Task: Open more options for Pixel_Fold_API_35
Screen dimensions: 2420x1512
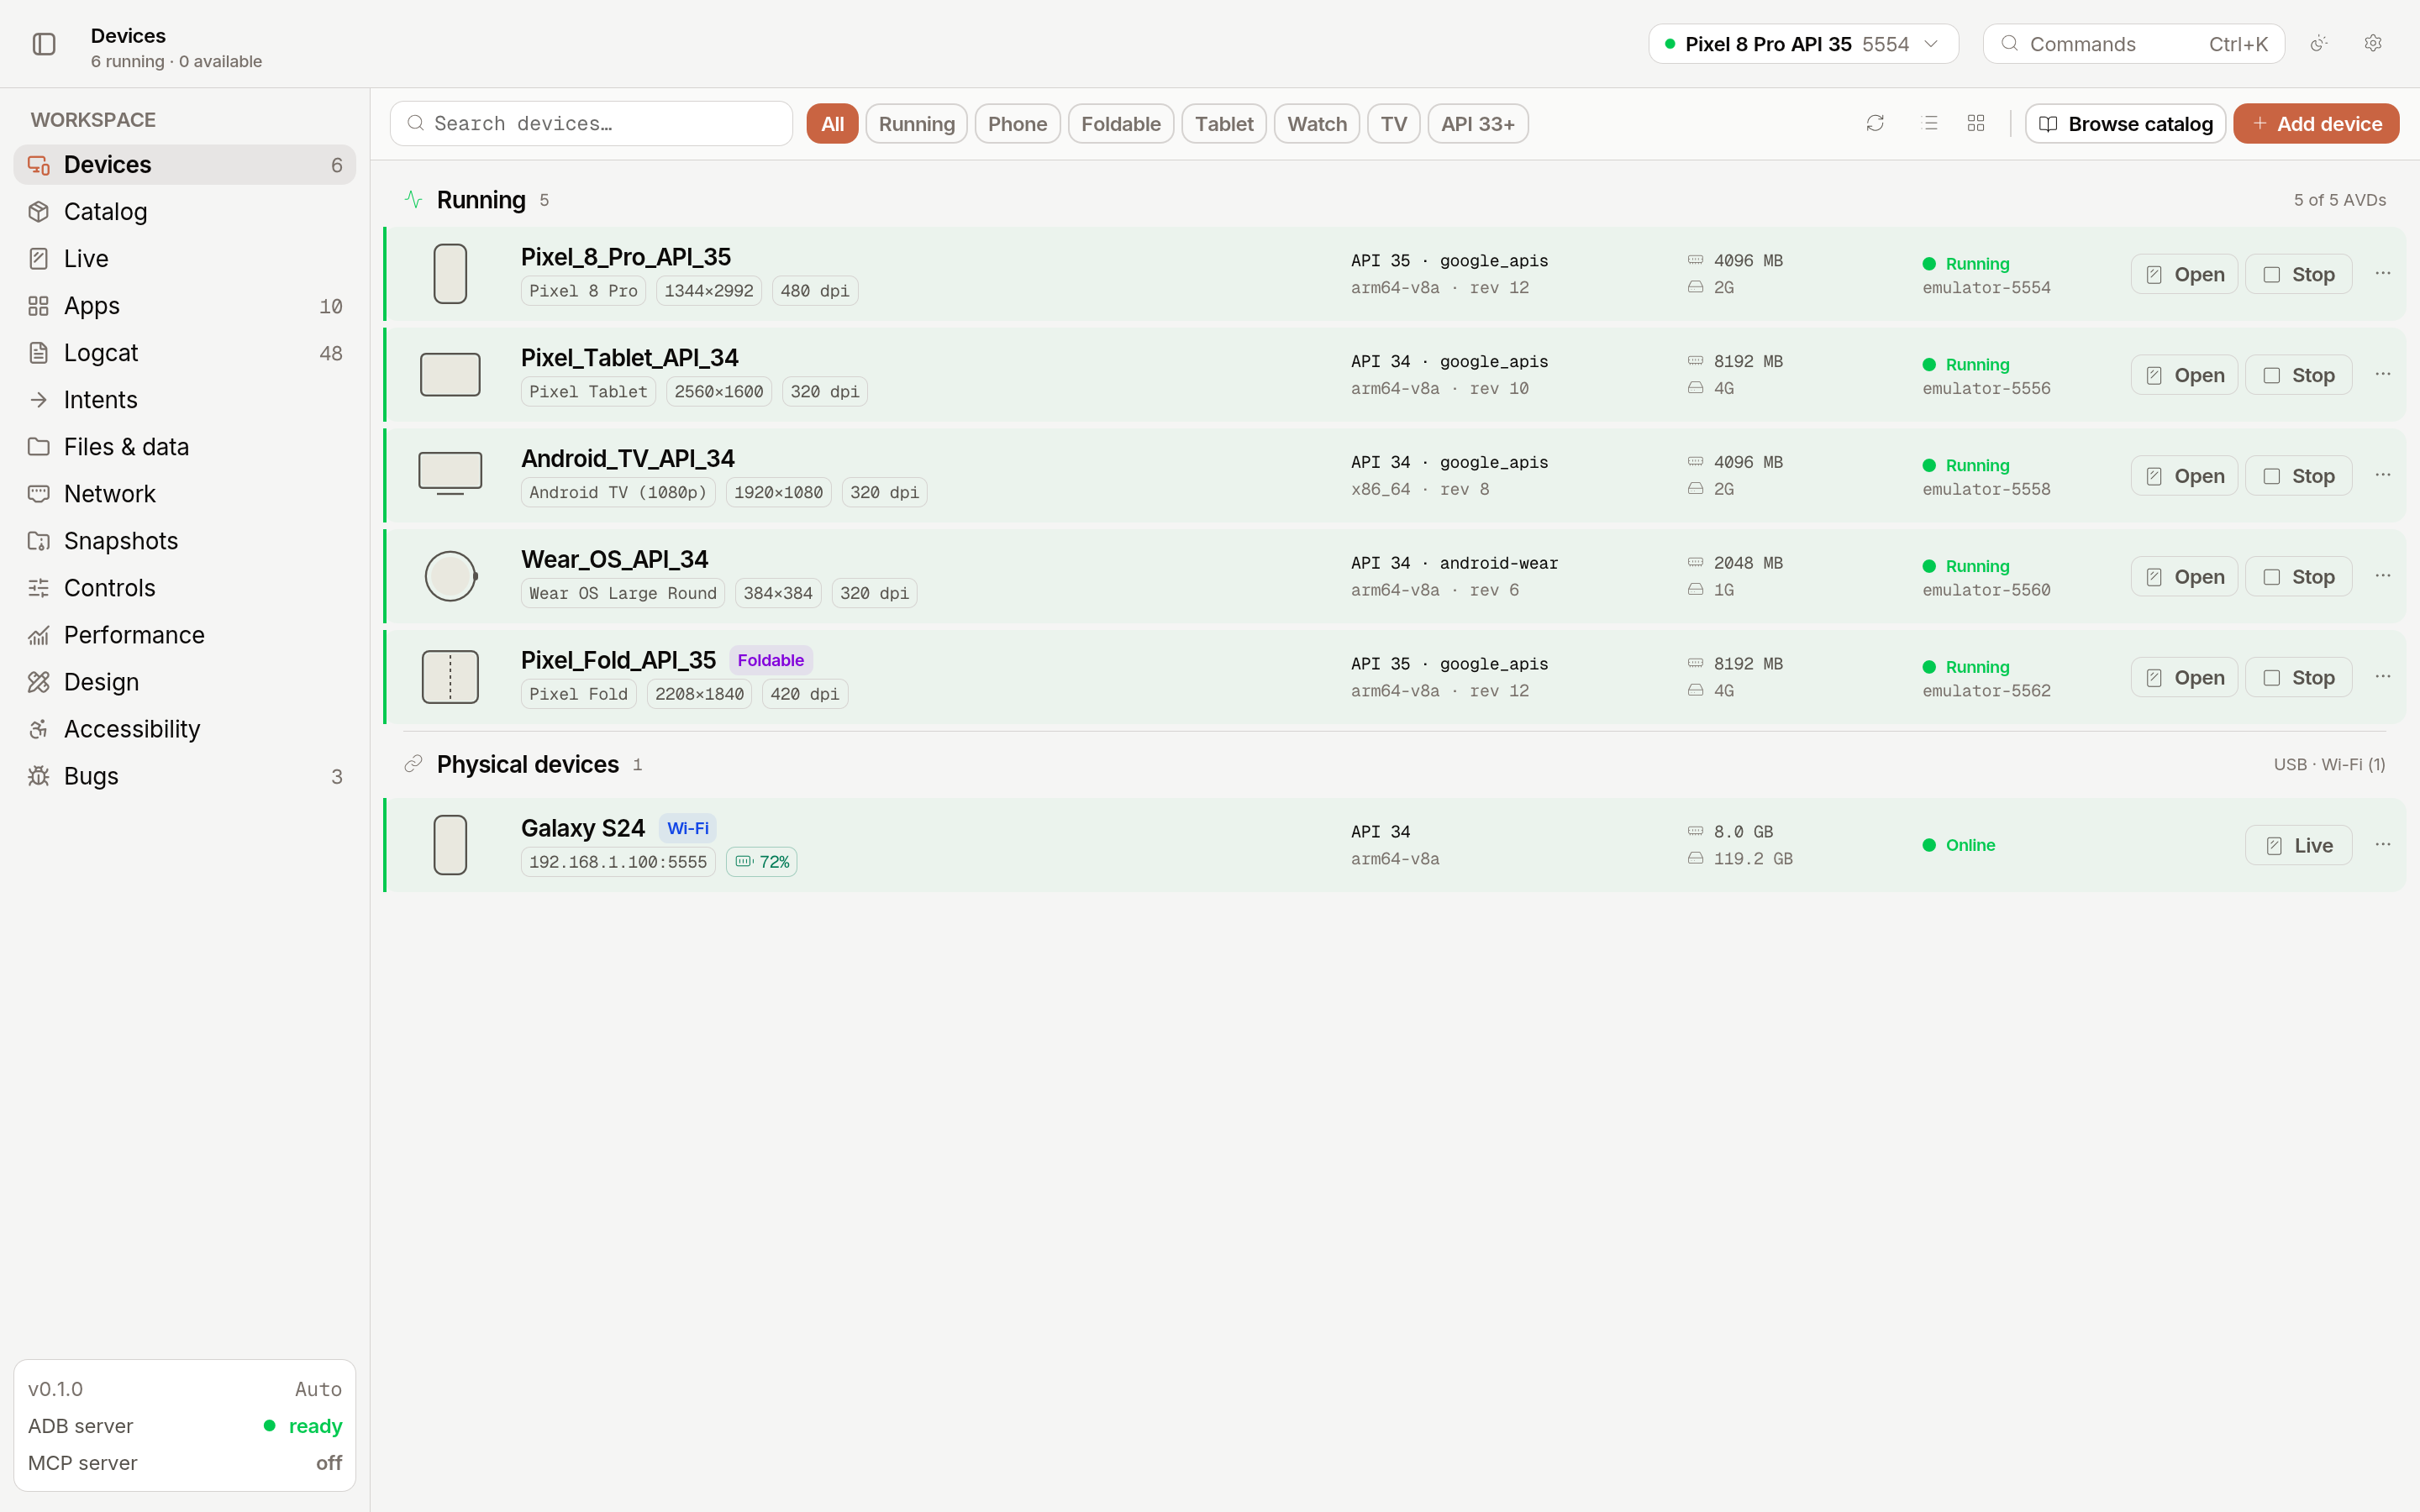Action: coord(2383,677)
